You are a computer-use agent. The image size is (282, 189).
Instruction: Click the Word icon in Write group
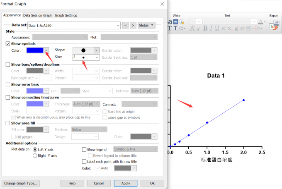pyautogui.click(x=176, y=22)
